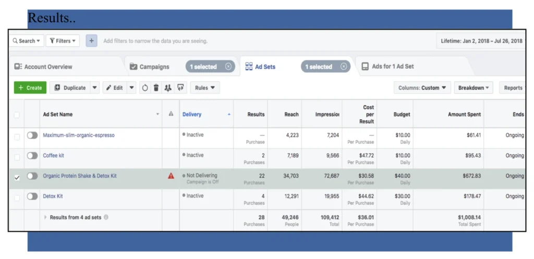Click red warning icon on Organic Protein Shake row
534x259 pixels.
click(171, 176)
